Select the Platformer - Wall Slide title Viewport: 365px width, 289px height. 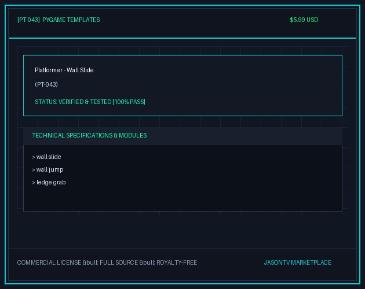point(64,70)
